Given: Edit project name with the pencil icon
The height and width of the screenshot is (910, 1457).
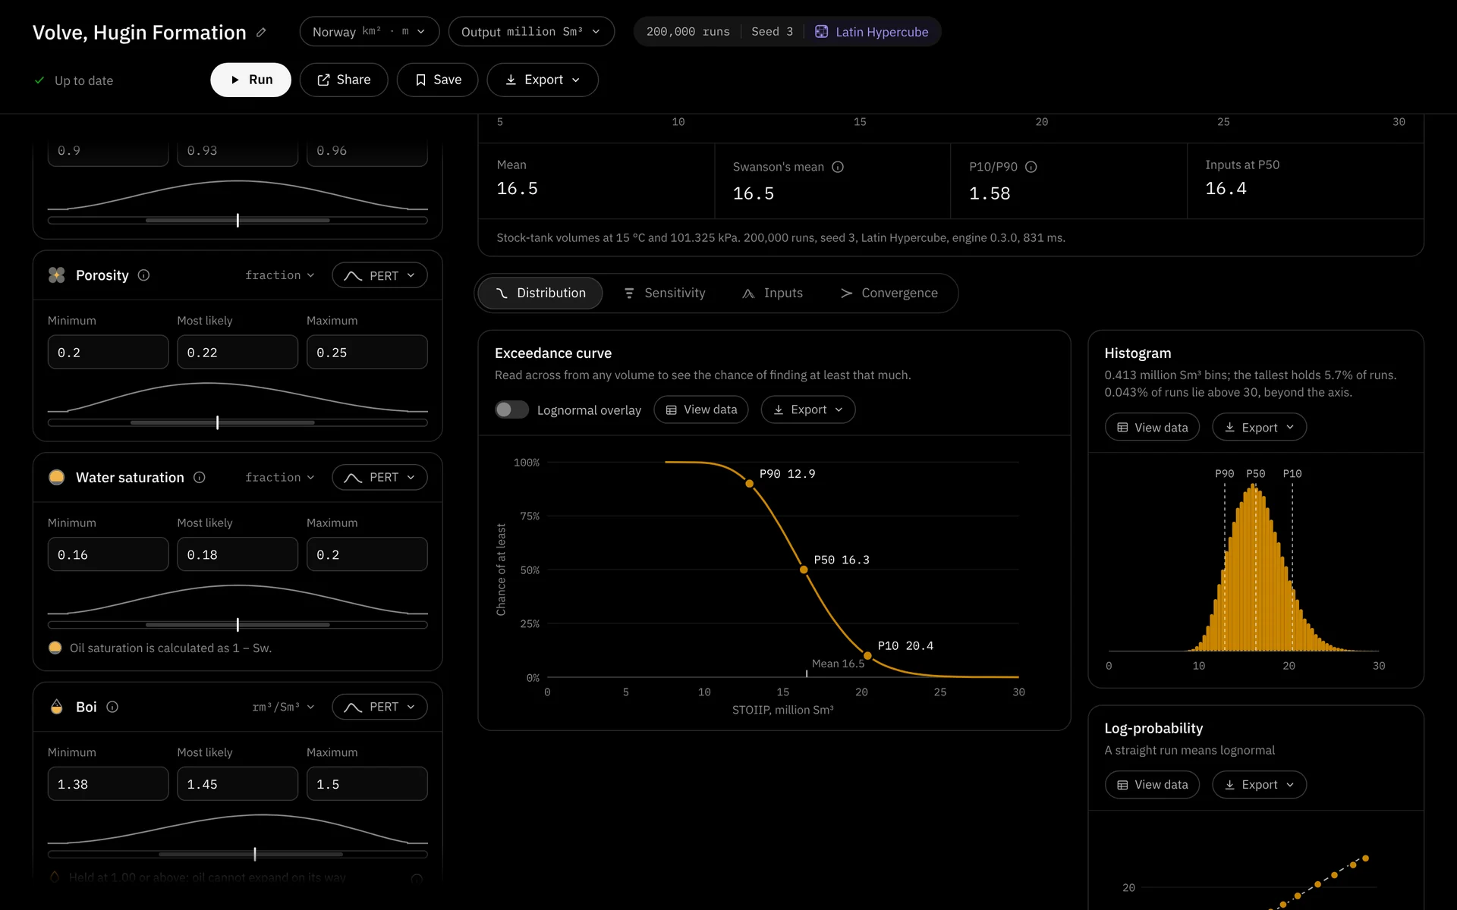Looking at the screenshot, I should (261, 33).
